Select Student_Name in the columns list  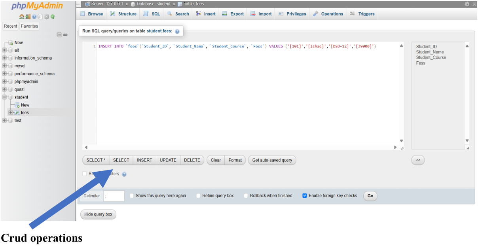(x=430, y=52)
